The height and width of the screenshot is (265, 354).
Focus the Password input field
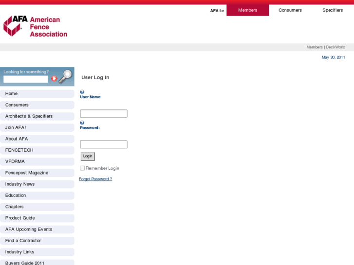(104, 144)
